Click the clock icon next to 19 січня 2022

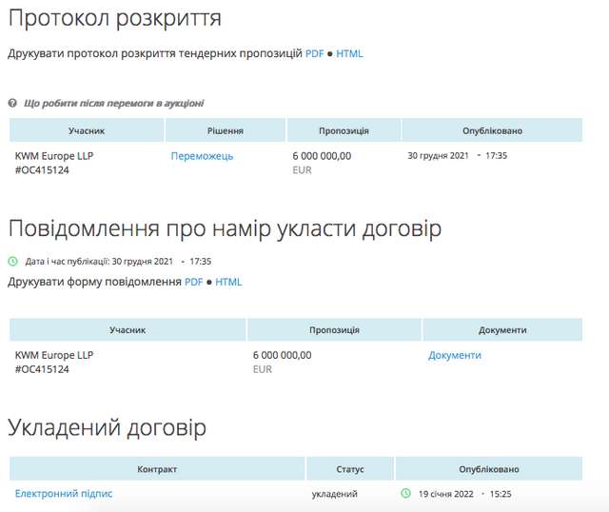point(405,494)
